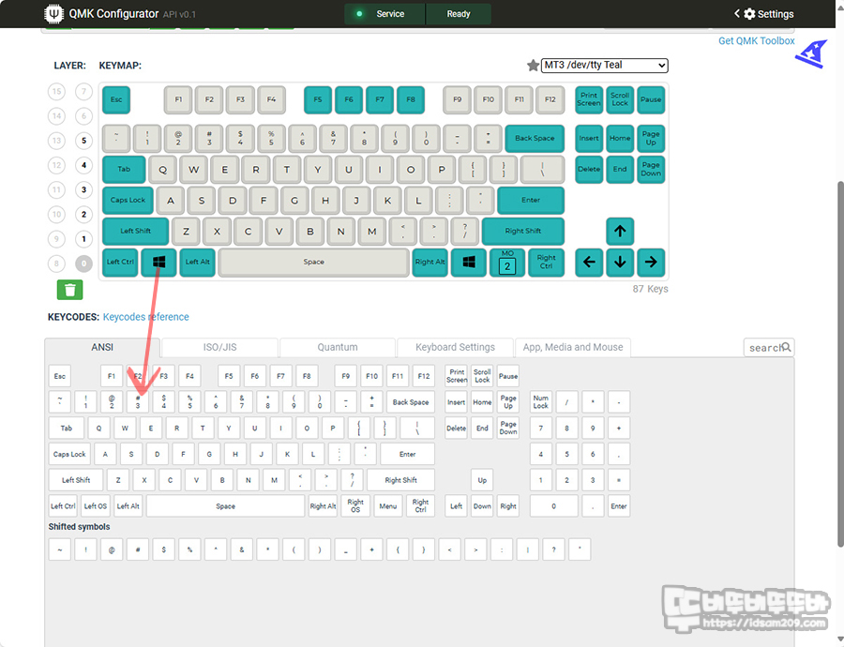Open Settings via the gear icon
This screenshot has width=844, height=647.
[x=749, y=14]
